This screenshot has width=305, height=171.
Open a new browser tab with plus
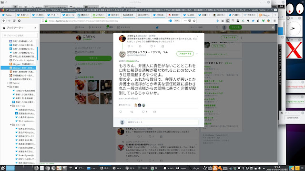275,15
